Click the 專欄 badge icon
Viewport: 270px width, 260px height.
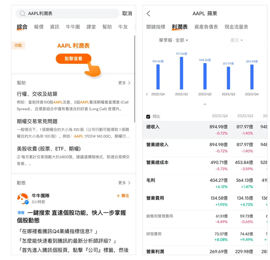(x=21, y=213)
